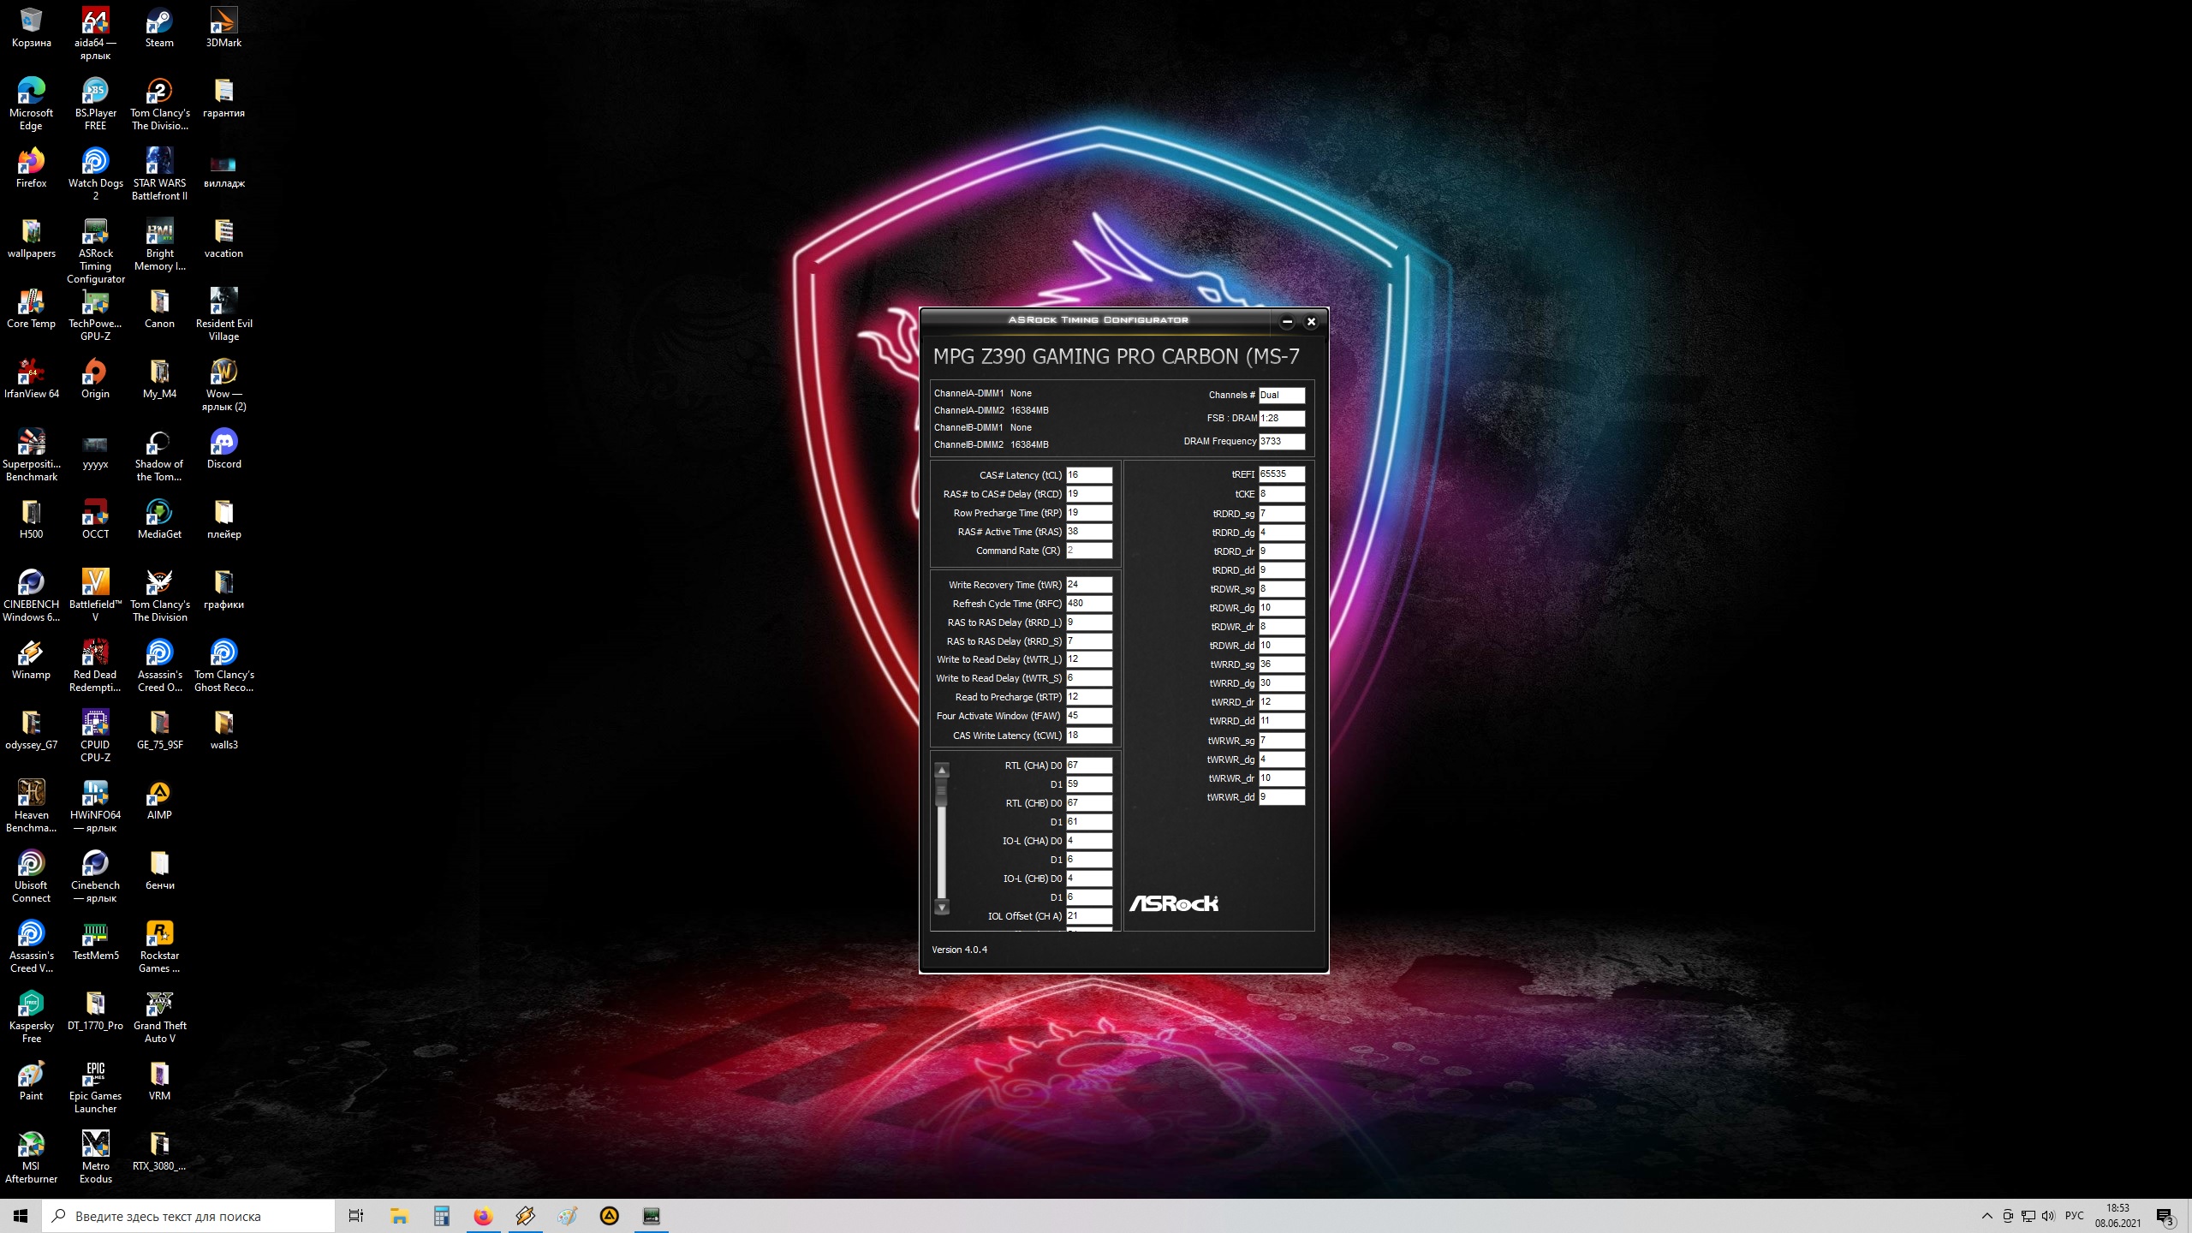Launch Steam from the desktop
The height and width of the screenshot is (1233, 2192).
(x=159, y=21)
